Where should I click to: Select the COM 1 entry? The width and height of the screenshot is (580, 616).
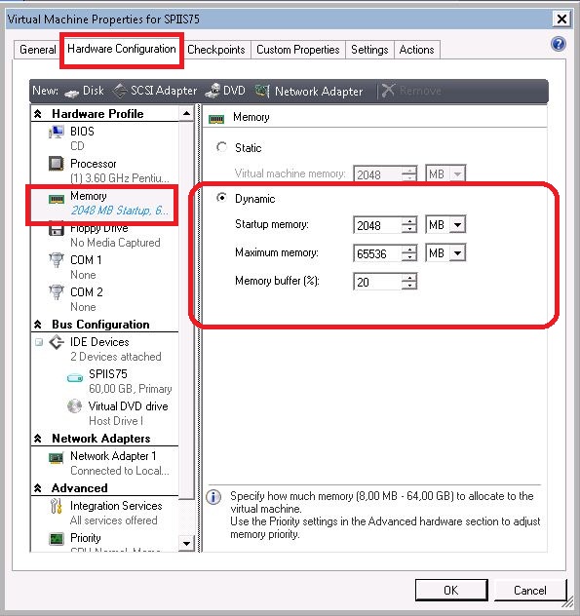(x=105, y=267)
